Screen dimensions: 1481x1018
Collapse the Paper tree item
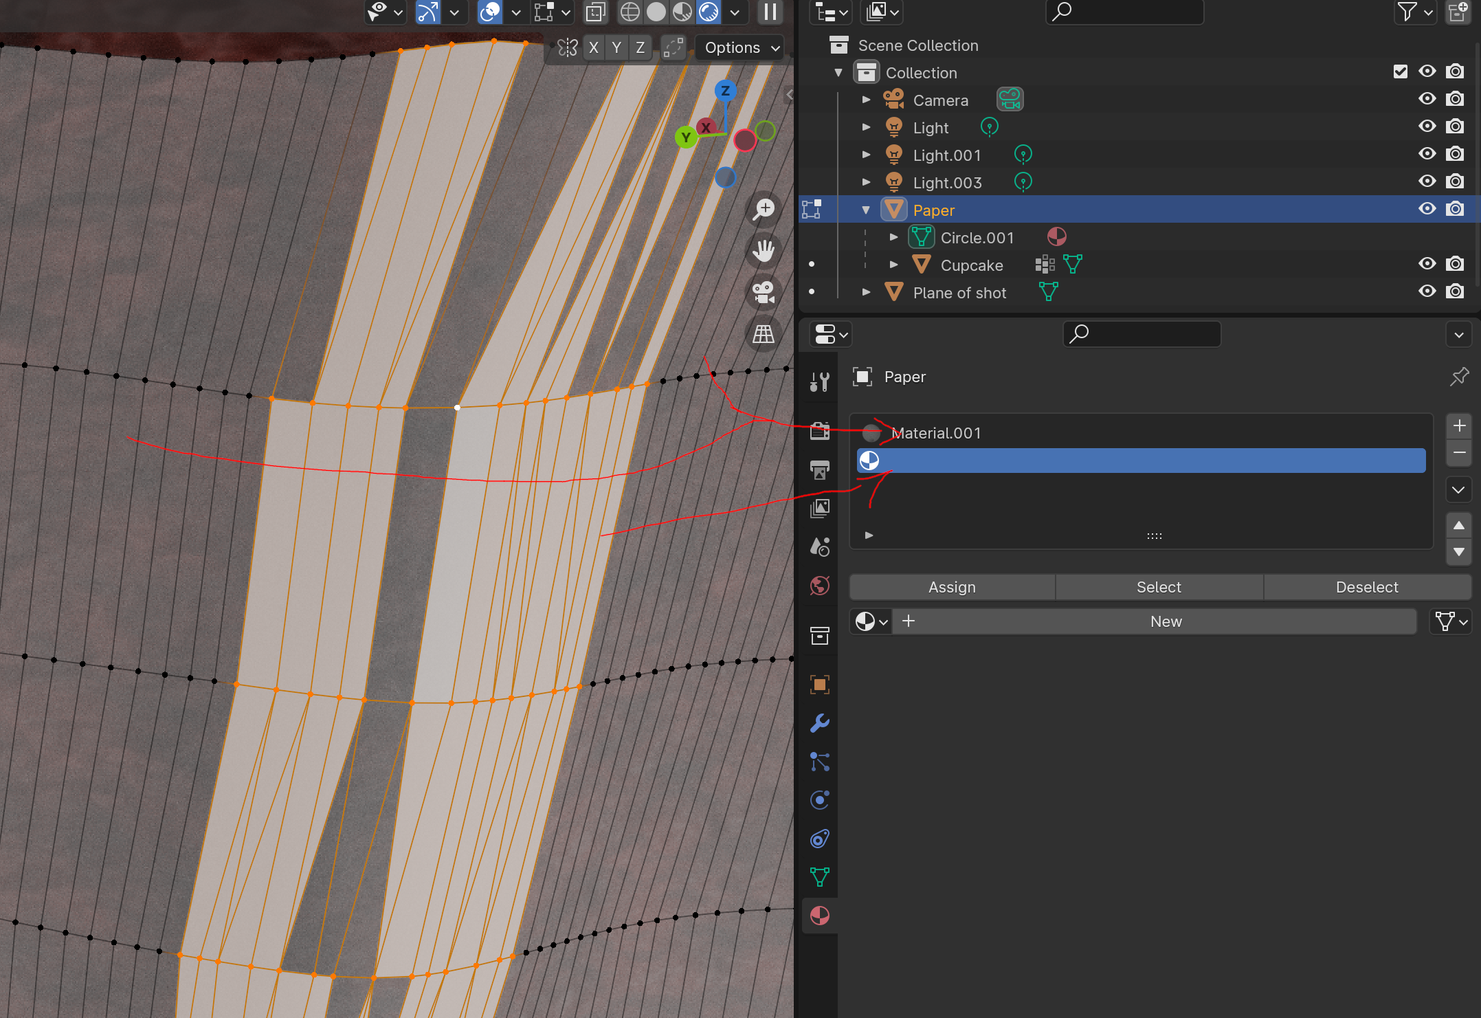point(866,210)
